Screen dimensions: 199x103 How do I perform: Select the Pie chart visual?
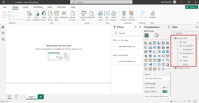(x=159, y=52)
